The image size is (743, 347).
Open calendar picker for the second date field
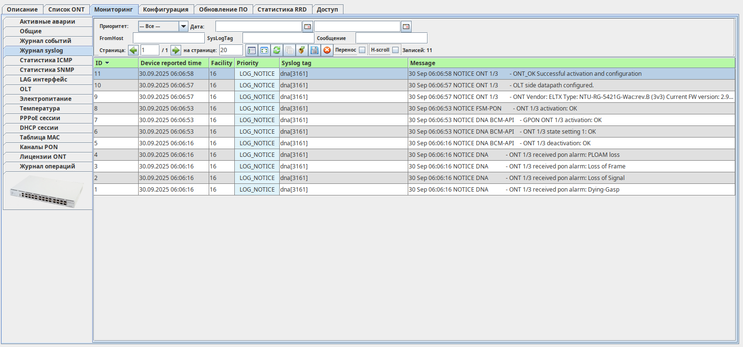pos(406,27)
